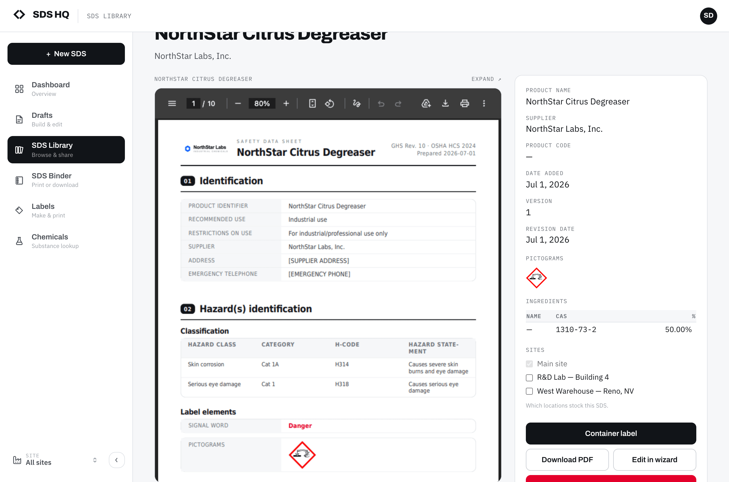729x482 pixels.
Task: Click the save to Drive icon
Action: (x=426, y=104)
